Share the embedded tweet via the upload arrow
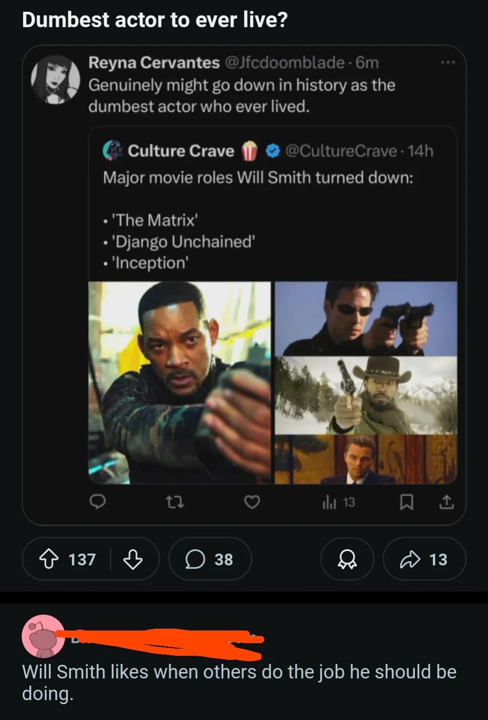488x720 pixels. [446, 502]
